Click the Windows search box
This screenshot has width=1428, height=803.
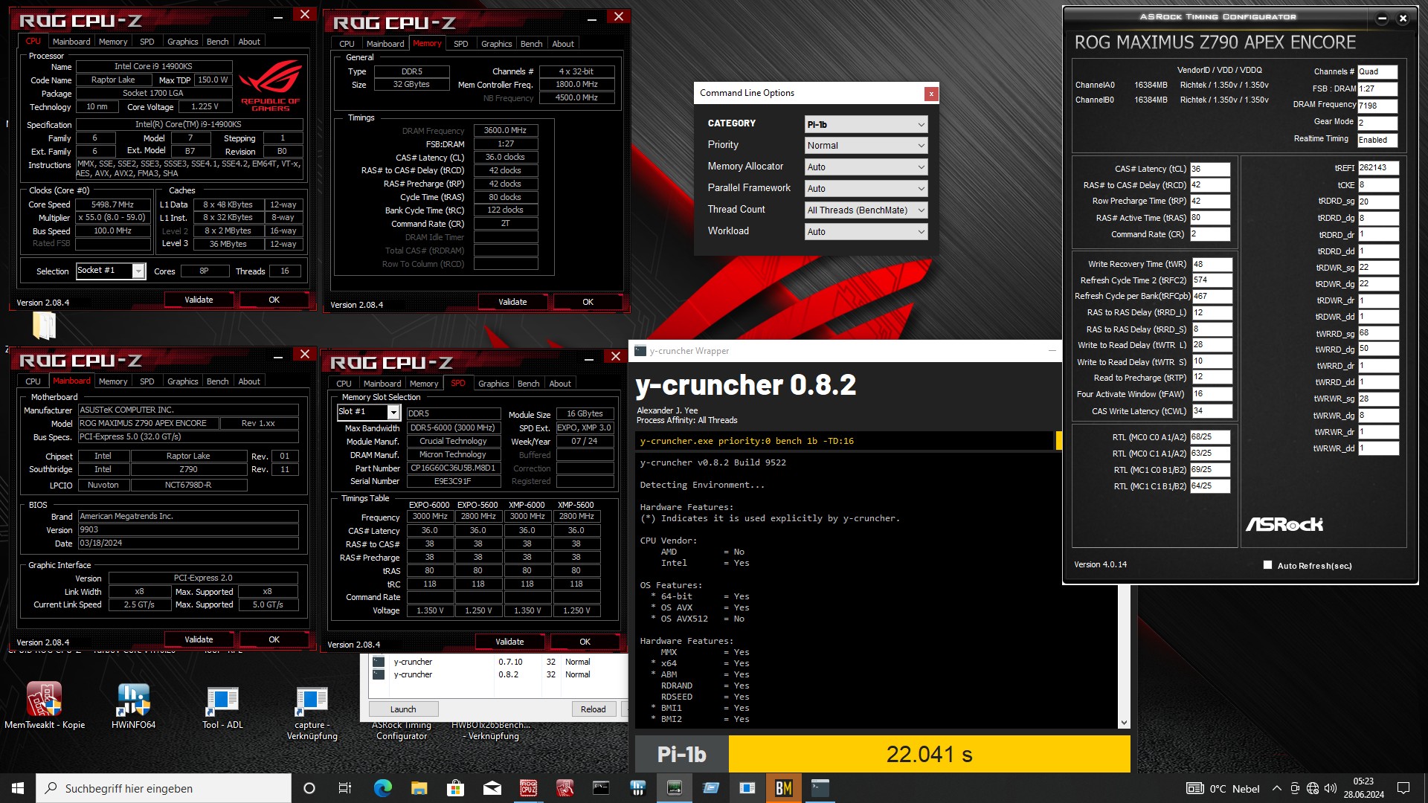[x=164, y=788]
